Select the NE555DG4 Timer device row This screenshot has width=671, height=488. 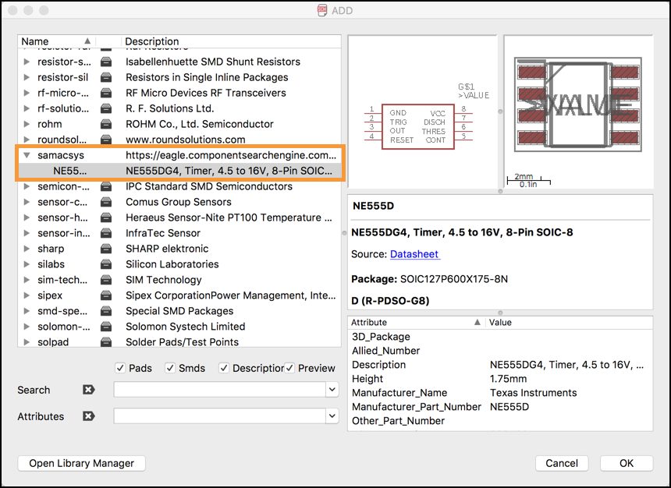(195, 171)
